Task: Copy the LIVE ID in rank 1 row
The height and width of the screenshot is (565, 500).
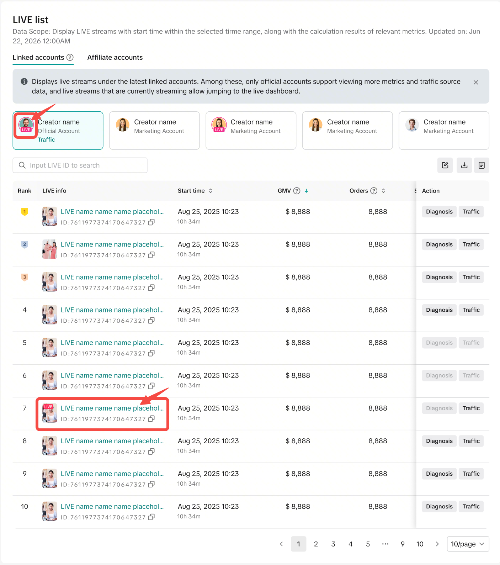Action: click(151, 222)
